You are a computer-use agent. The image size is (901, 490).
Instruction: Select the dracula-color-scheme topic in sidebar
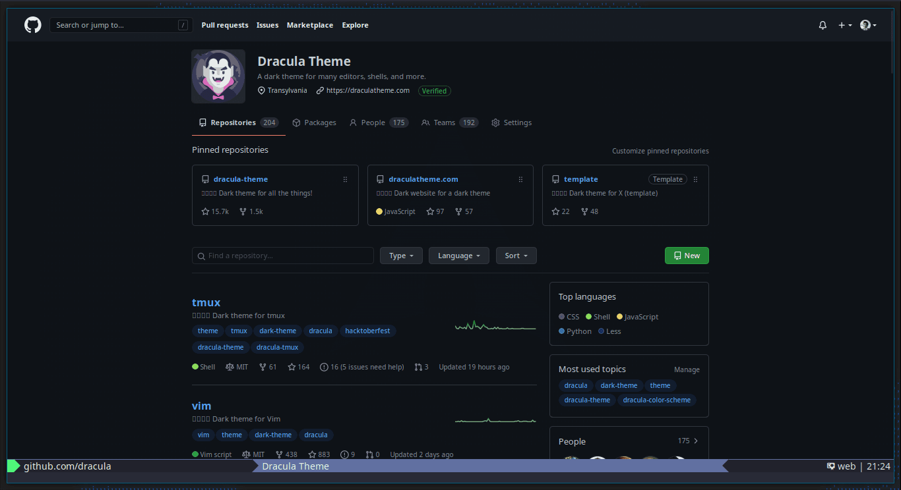pos(657,400)
